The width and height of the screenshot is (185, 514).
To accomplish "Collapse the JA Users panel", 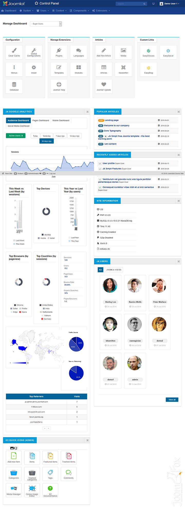I will pos(179,261).
